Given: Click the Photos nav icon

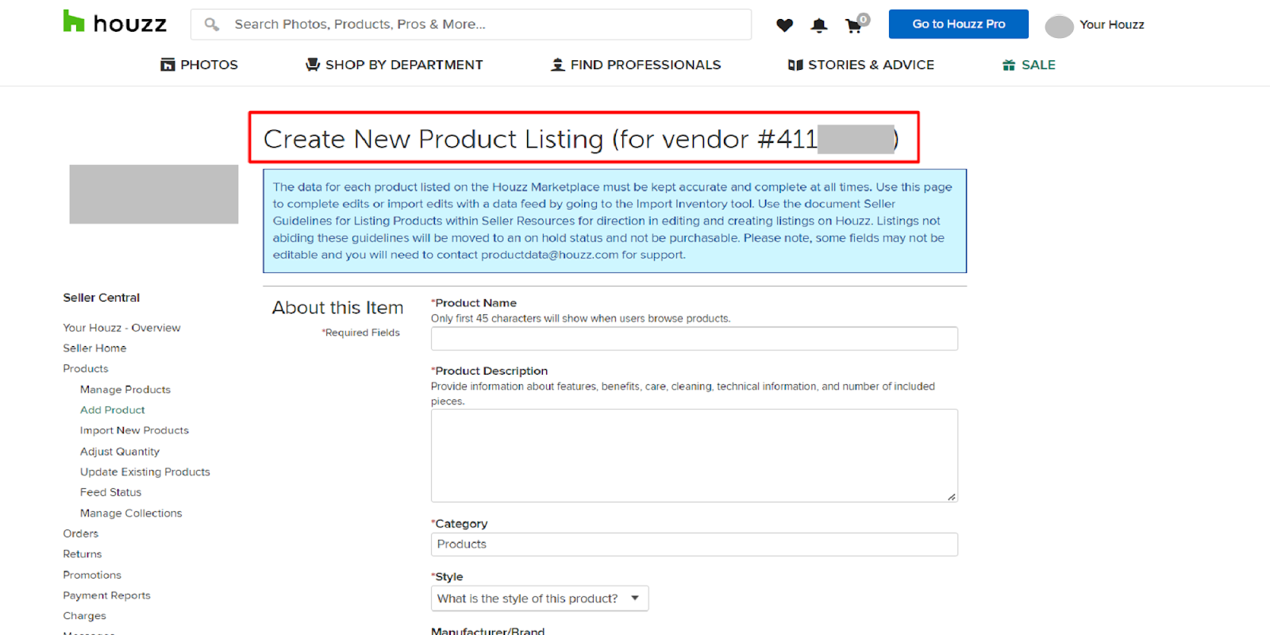Looking at the screenshot, I should coord(167,65).
